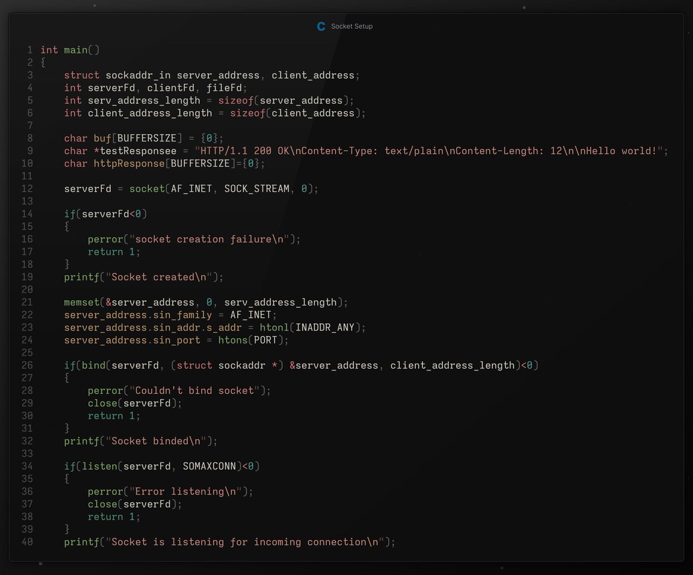Screen dimensions: 693x575
Task: Click 'close(serverFd);' on line 37
Action: pos(135,505)
